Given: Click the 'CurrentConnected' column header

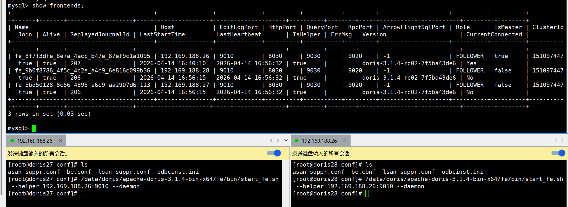Looking at the screenshot, I should (494, 34).
